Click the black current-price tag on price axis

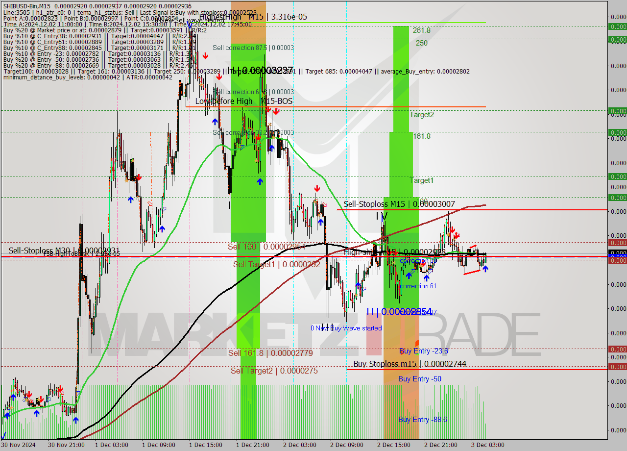617,253
